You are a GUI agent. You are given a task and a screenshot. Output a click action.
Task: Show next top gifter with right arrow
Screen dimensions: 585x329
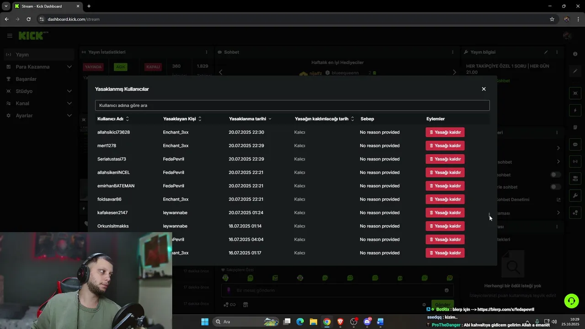(x=454, y=72)
